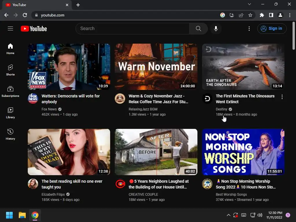Bookmark this page with the star icon
Image resolution: width=296 pixels, height=222 pixels.
coord(250,15)
